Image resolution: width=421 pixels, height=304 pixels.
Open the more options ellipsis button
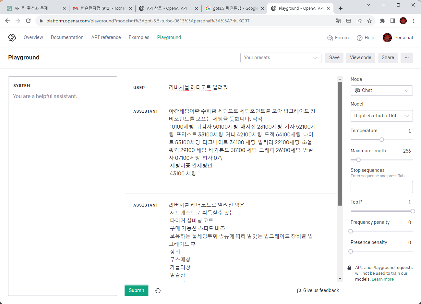click(x=407, y=58)
